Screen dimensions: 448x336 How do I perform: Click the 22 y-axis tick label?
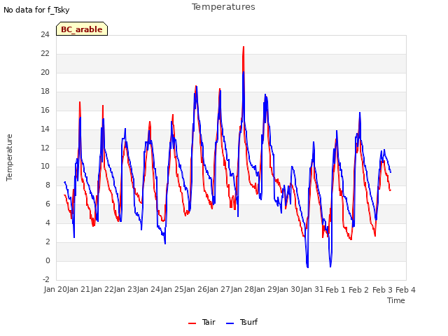click(x=45, y=54)
